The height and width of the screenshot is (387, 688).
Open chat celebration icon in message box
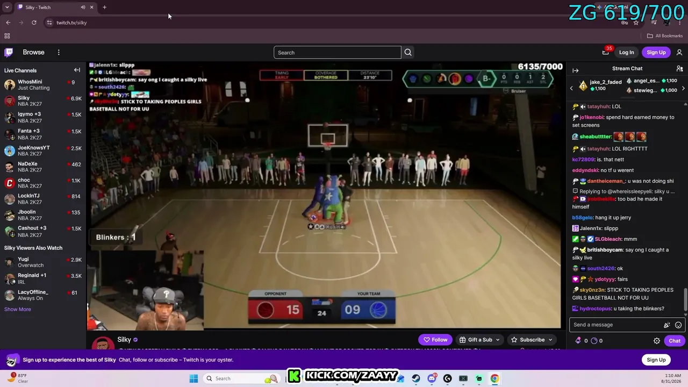pos(666,325)
